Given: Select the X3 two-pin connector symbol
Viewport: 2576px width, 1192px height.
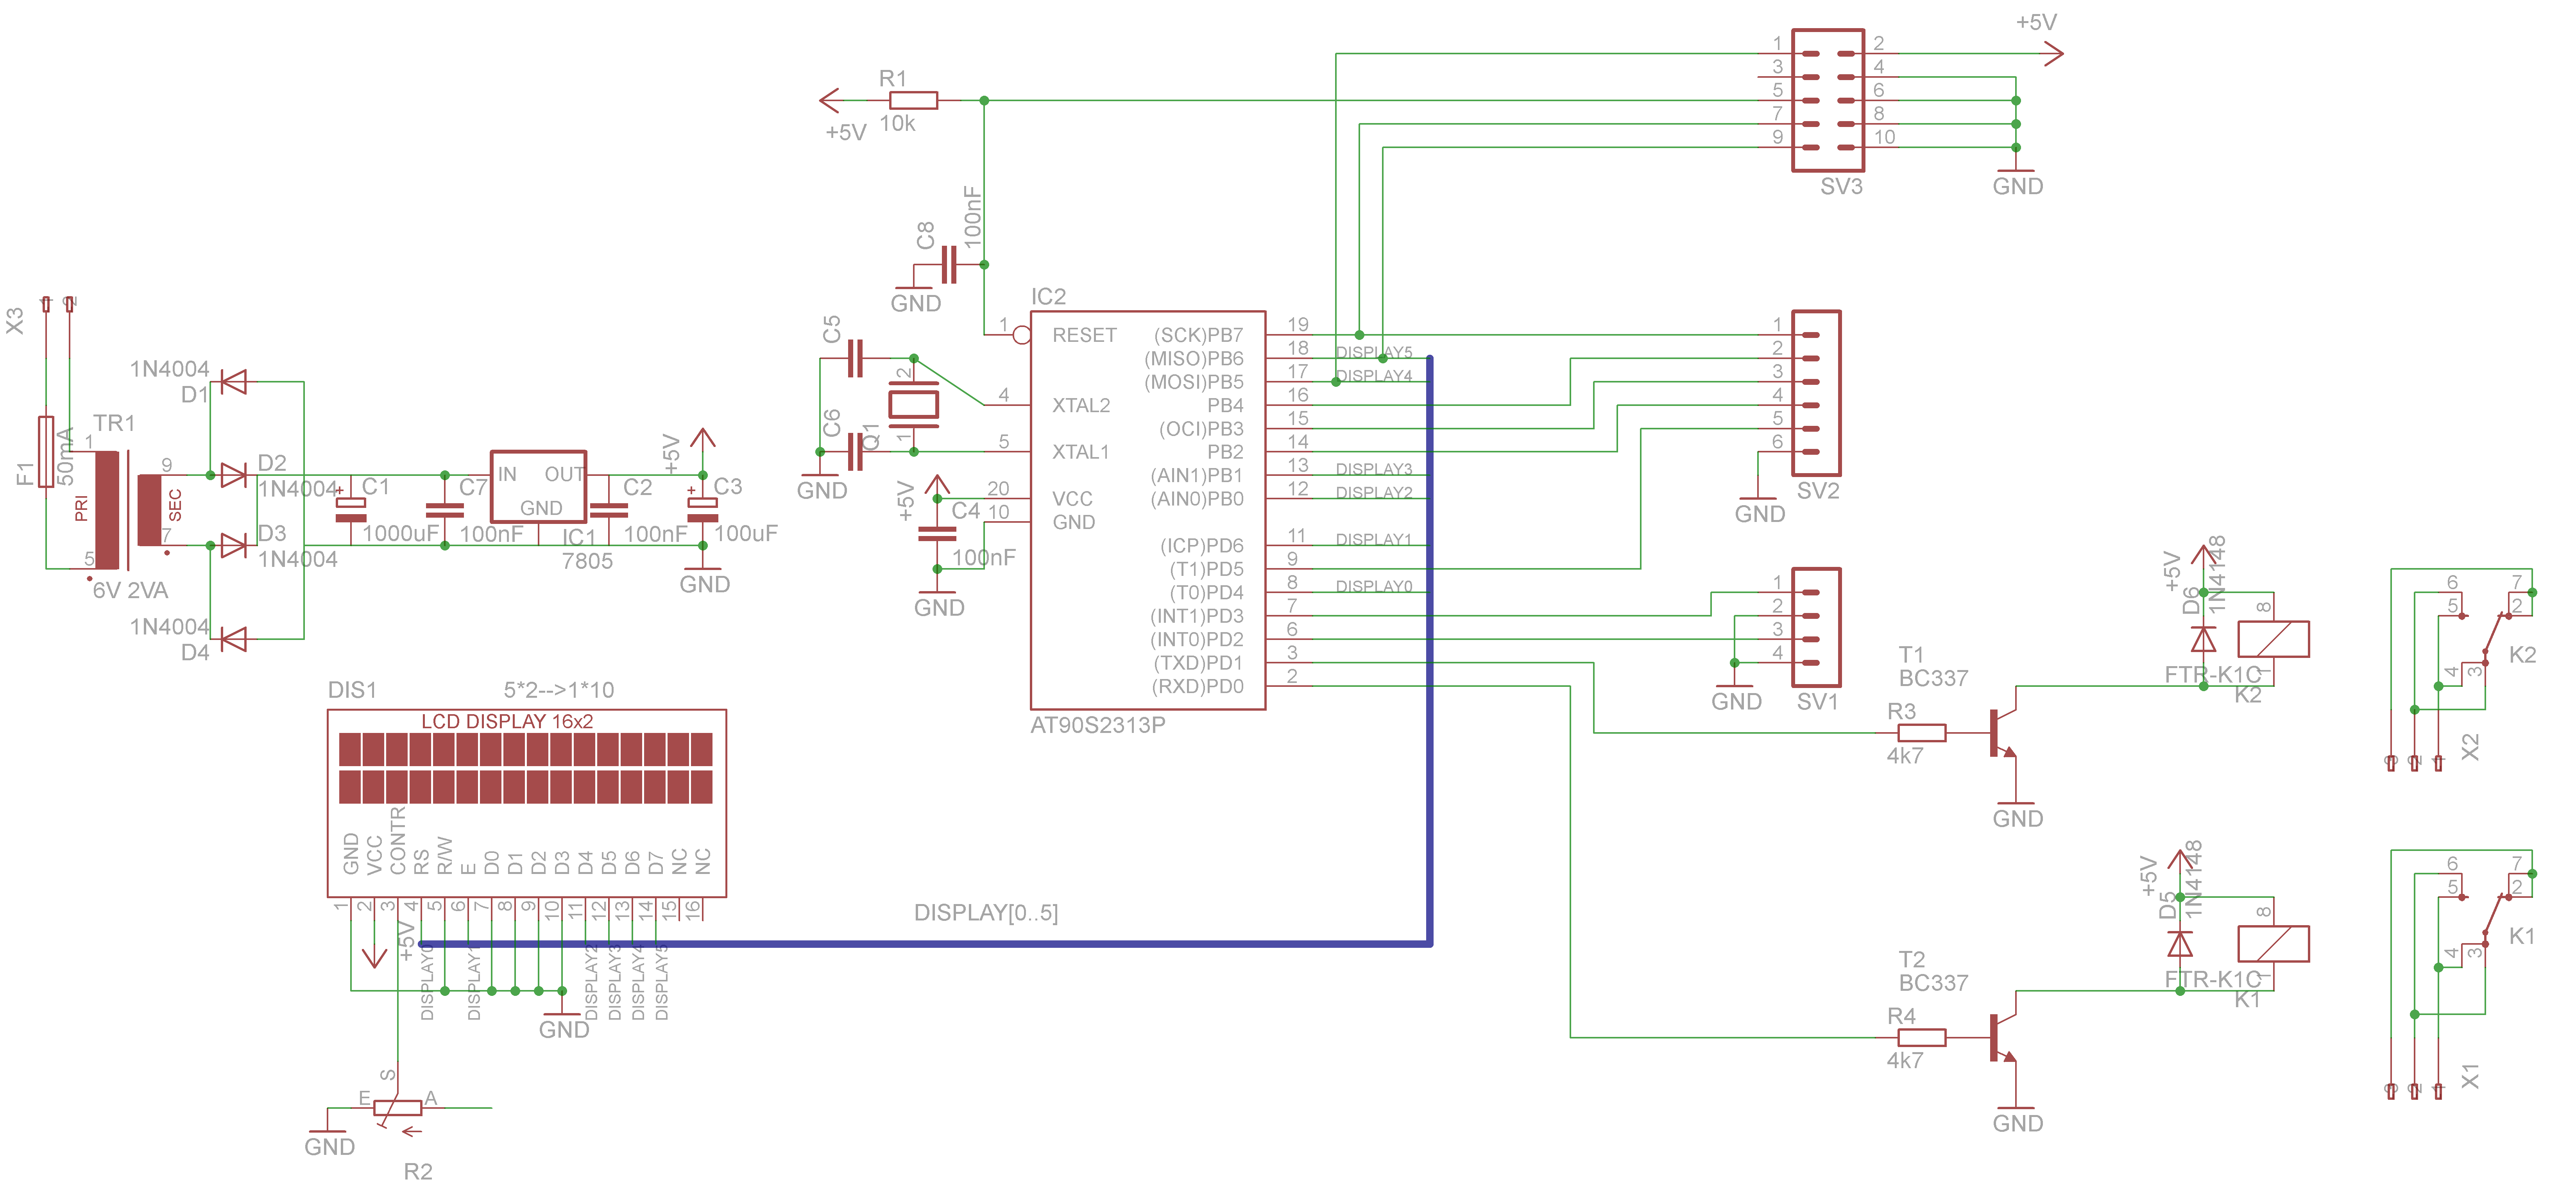Looking at the screenshot, I should pos(58,304).
